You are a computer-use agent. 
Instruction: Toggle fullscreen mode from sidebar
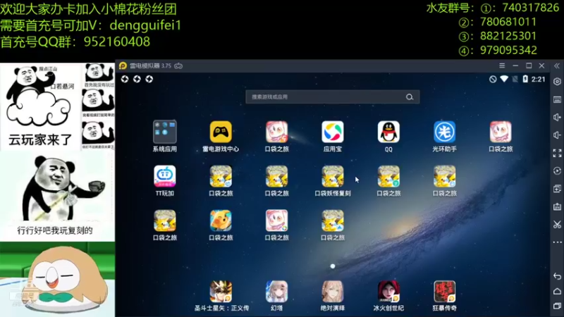coord(557,153)
